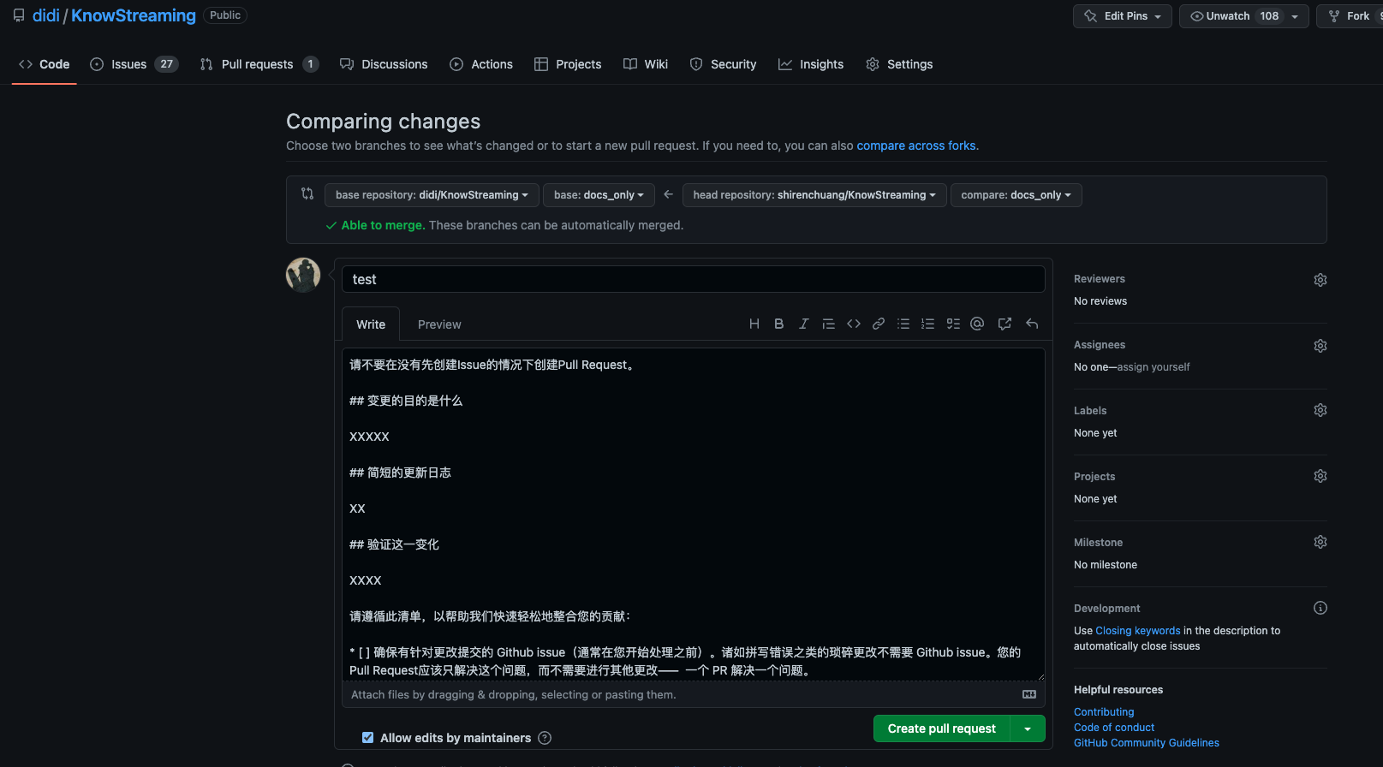Insert a bulleted list
The image size is (1383, 767).
coord(903,324)
